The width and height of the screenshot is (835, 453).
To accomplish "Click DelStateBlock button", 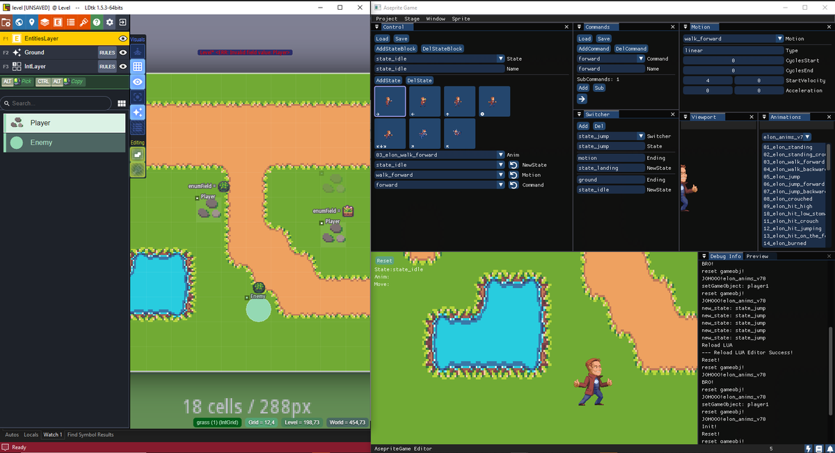I will (x=443, y=49).
